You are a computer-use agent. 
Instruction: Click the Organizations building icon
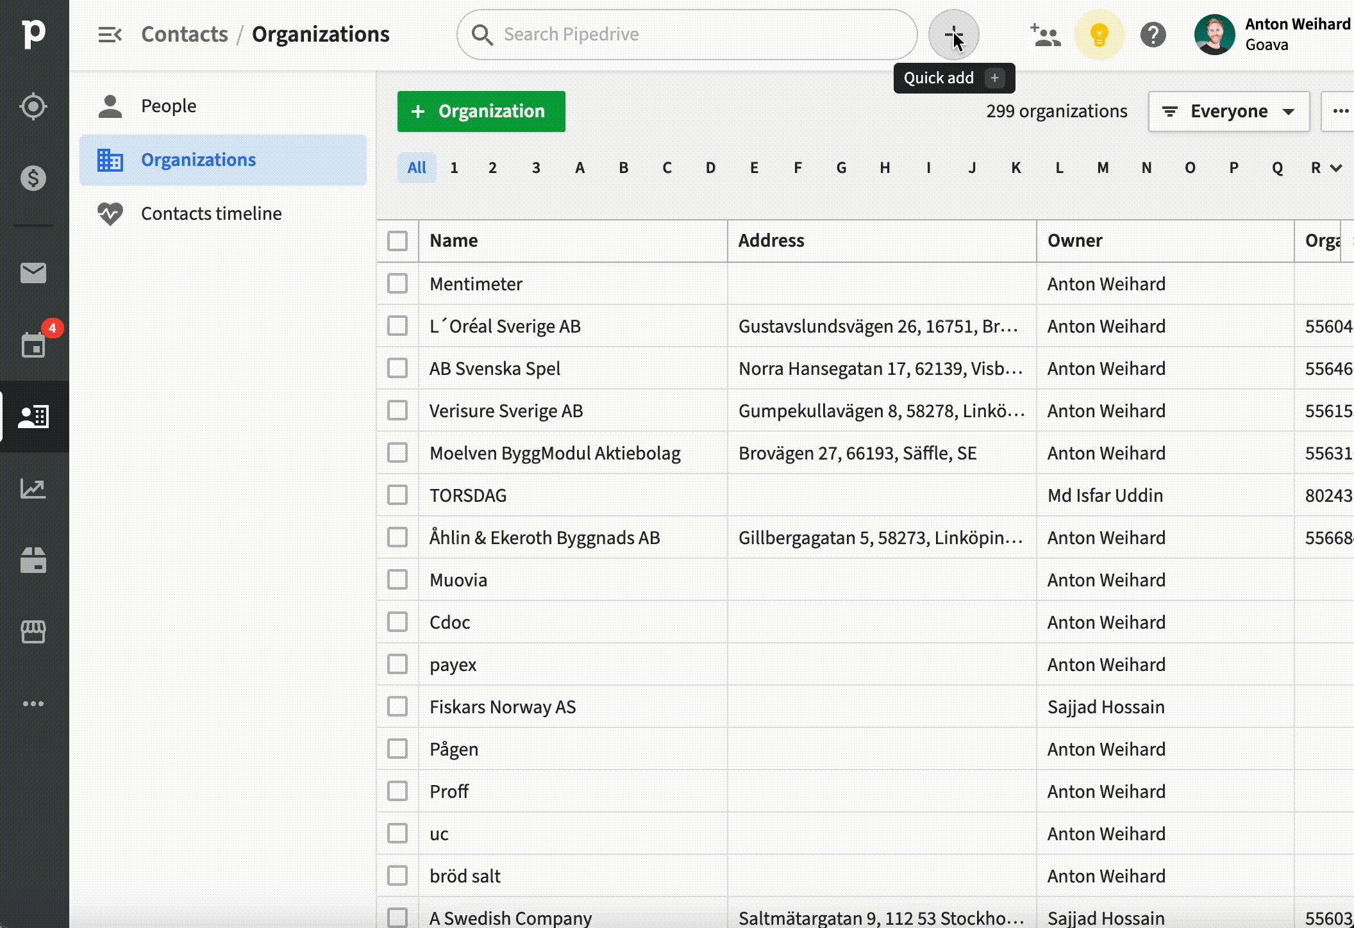tap(110, 160)
